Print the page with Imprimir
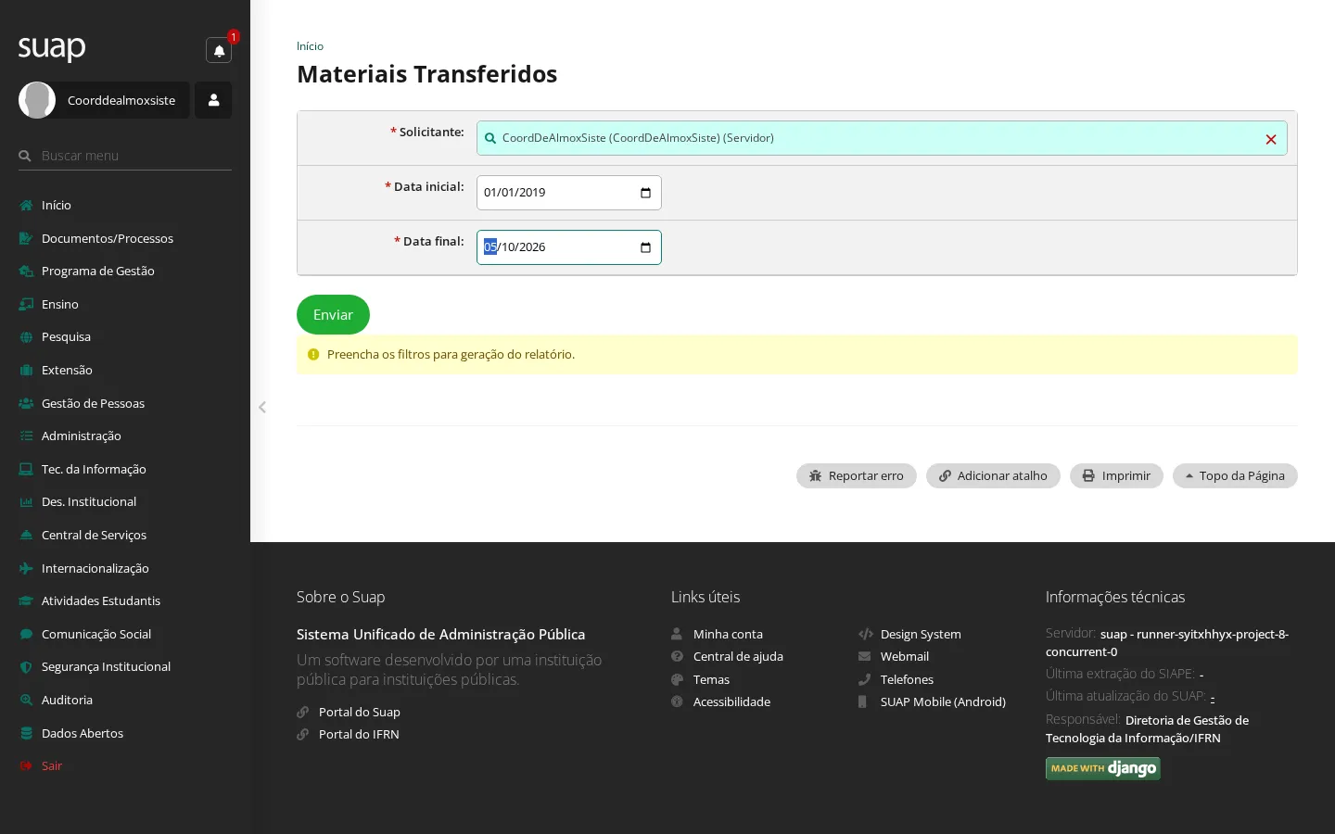The width and height of the screenshot is (1335, 834). (1116, 476)
